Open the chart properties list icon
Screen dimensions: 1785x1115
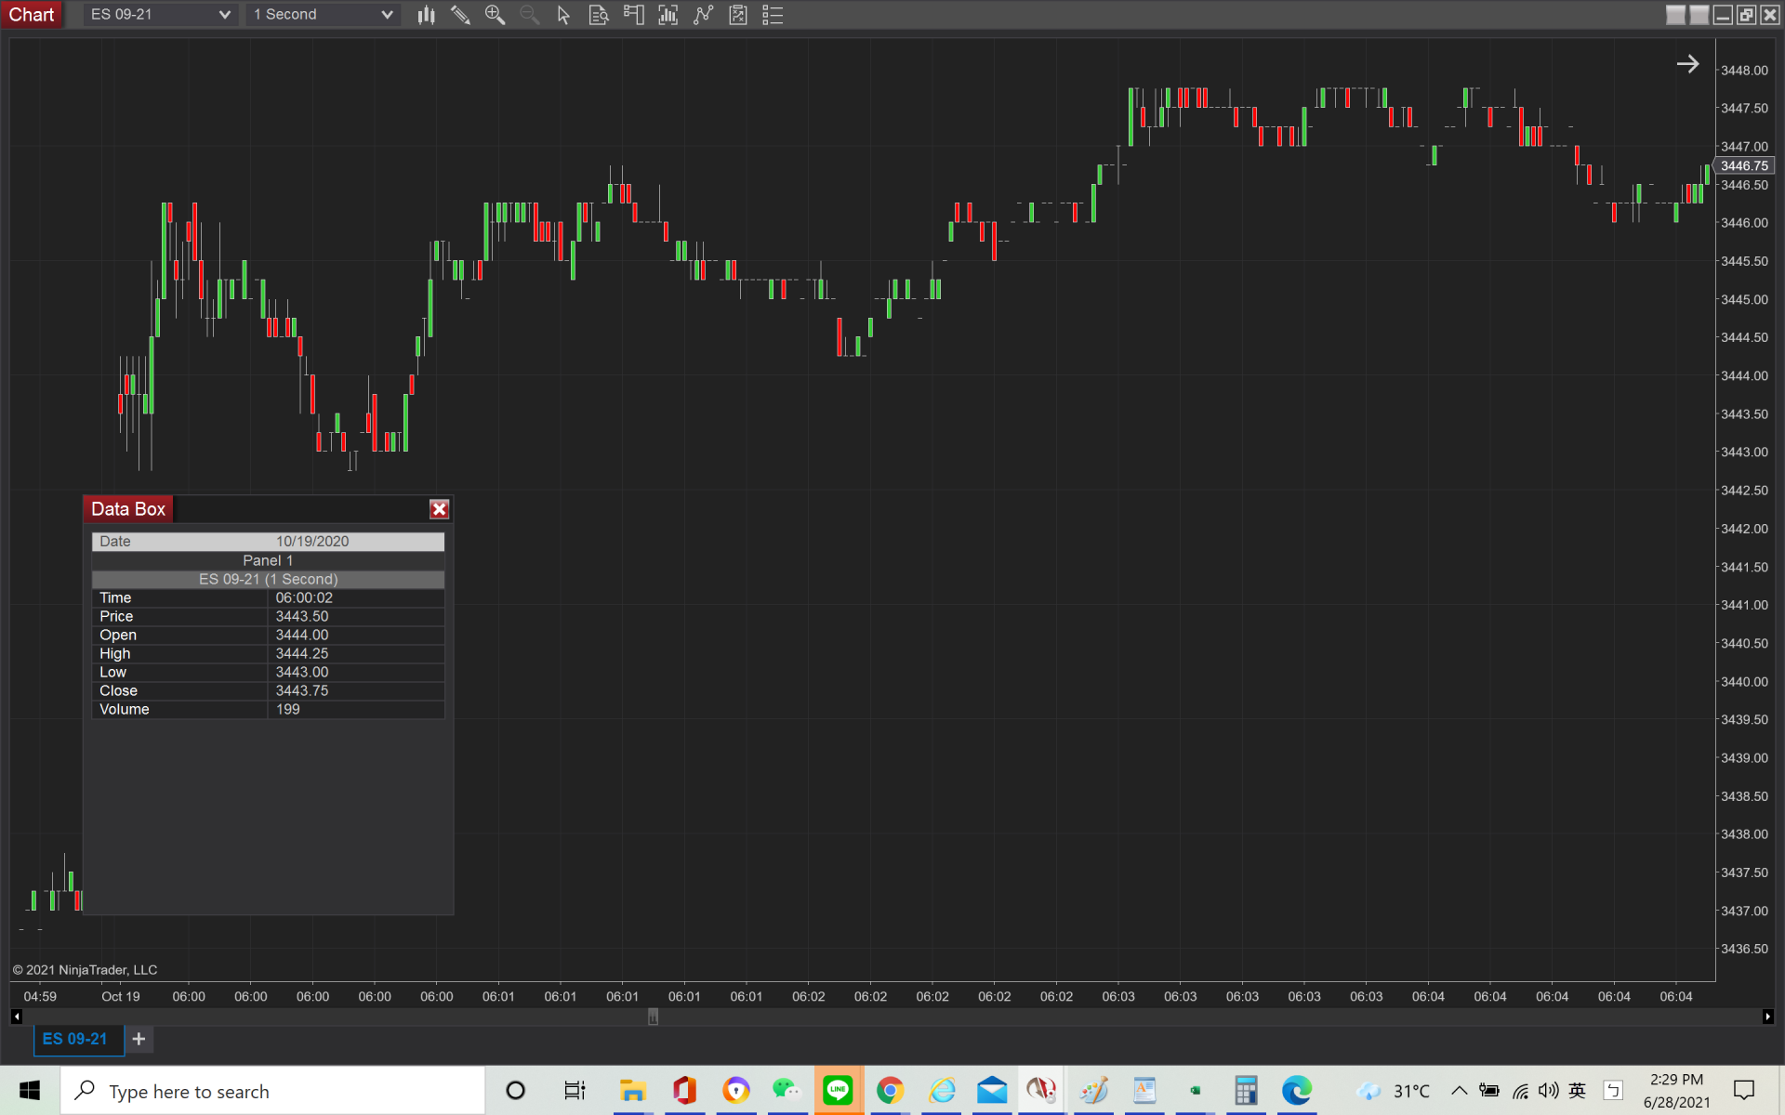tap(773, 15)
